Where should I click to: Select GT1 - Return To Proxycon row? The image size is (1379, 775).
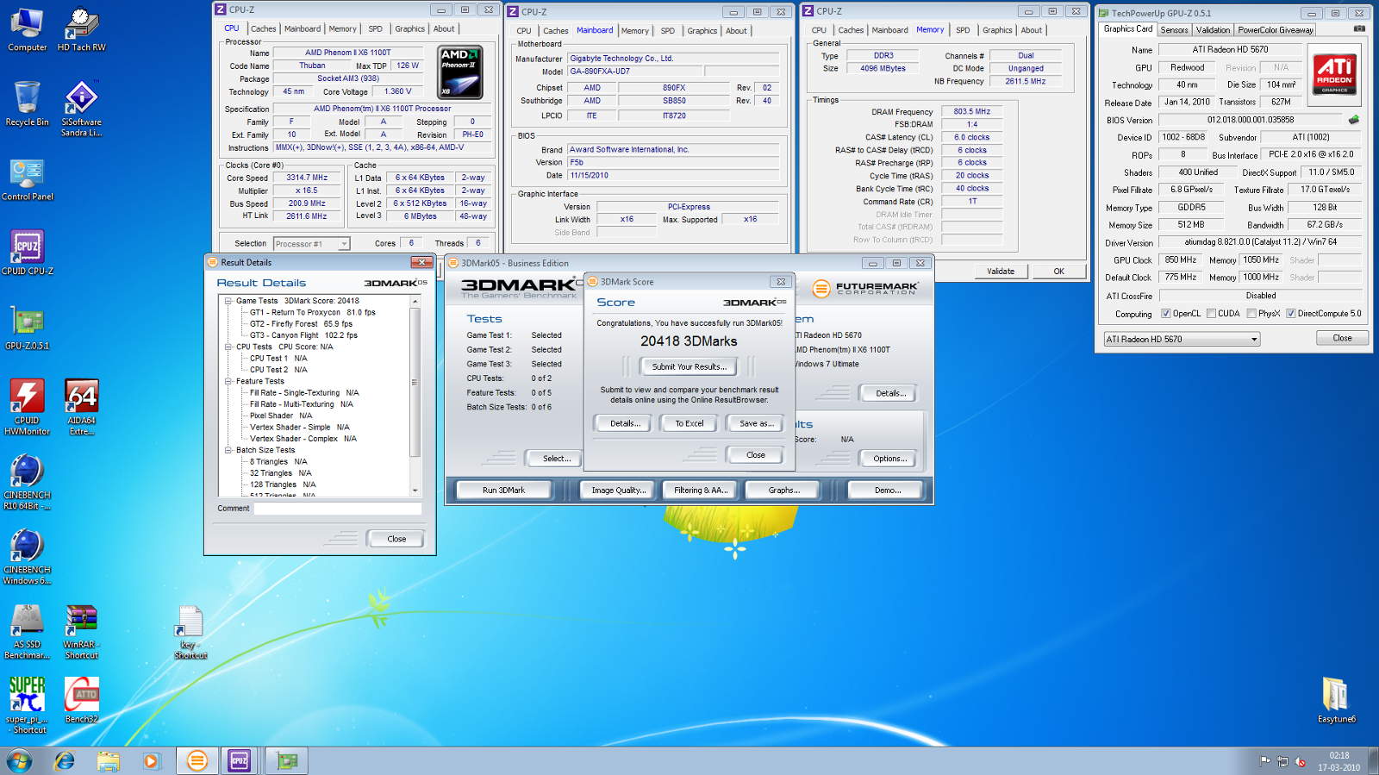pyautogui.click(x=312, y=313)
